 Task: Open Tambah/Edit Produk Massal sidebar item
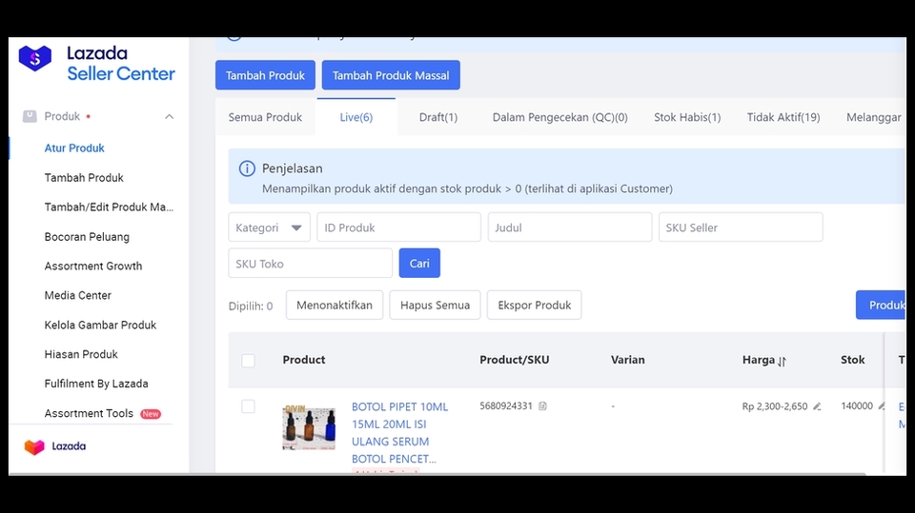109,207
